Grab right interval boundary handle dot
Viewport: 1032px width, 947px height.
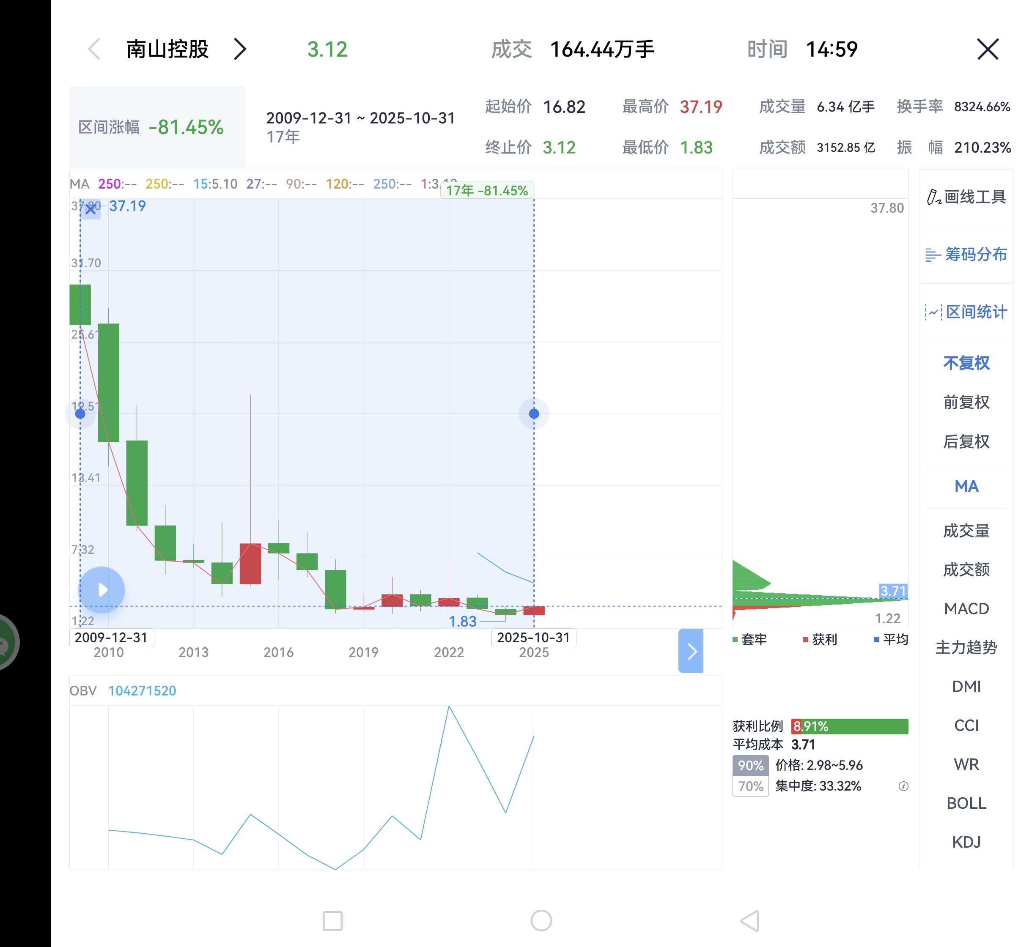(x=534, y=413)
